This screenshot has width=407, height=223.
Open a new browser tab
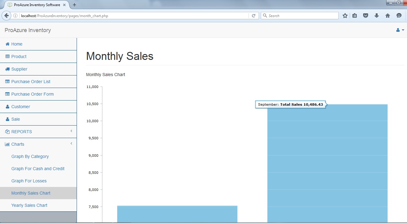(x=74, y=5)
